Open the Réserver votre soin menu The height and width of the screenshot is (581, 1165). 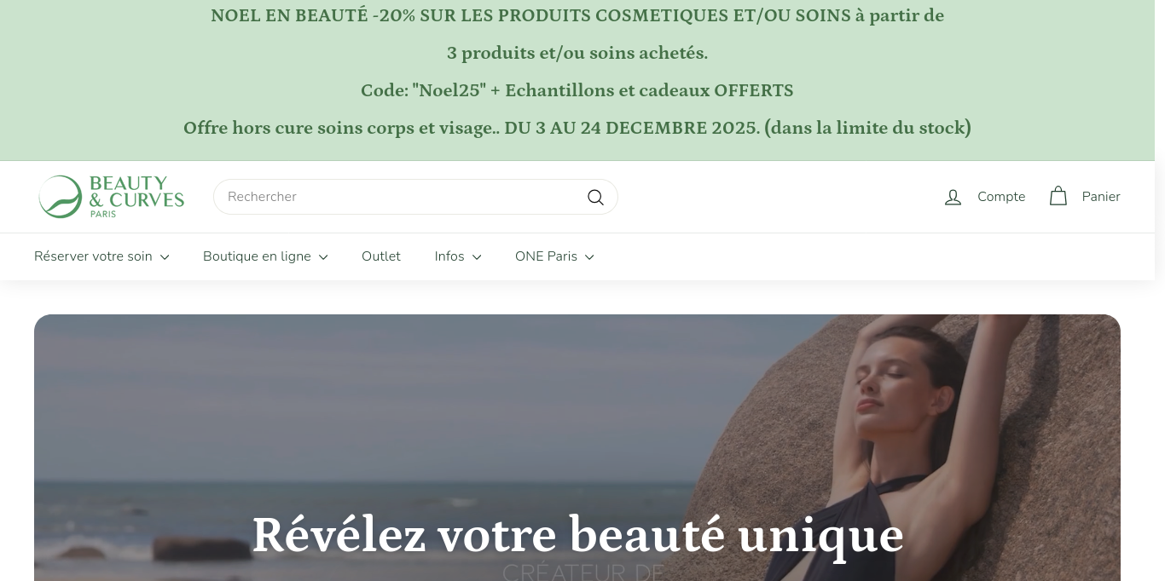pos(93,256)
